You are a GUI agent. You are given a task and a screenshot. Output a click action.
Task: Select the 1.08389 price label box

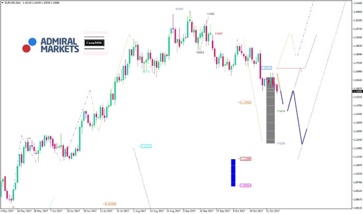[x=110, y=204]
